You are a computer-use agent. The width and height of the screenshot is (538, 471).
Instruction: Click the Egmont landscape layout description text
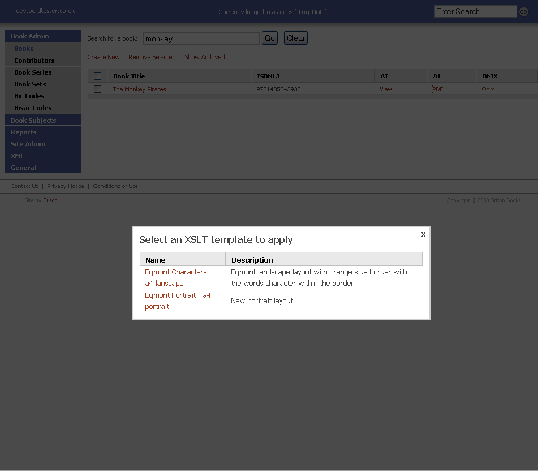pos(319,277)
